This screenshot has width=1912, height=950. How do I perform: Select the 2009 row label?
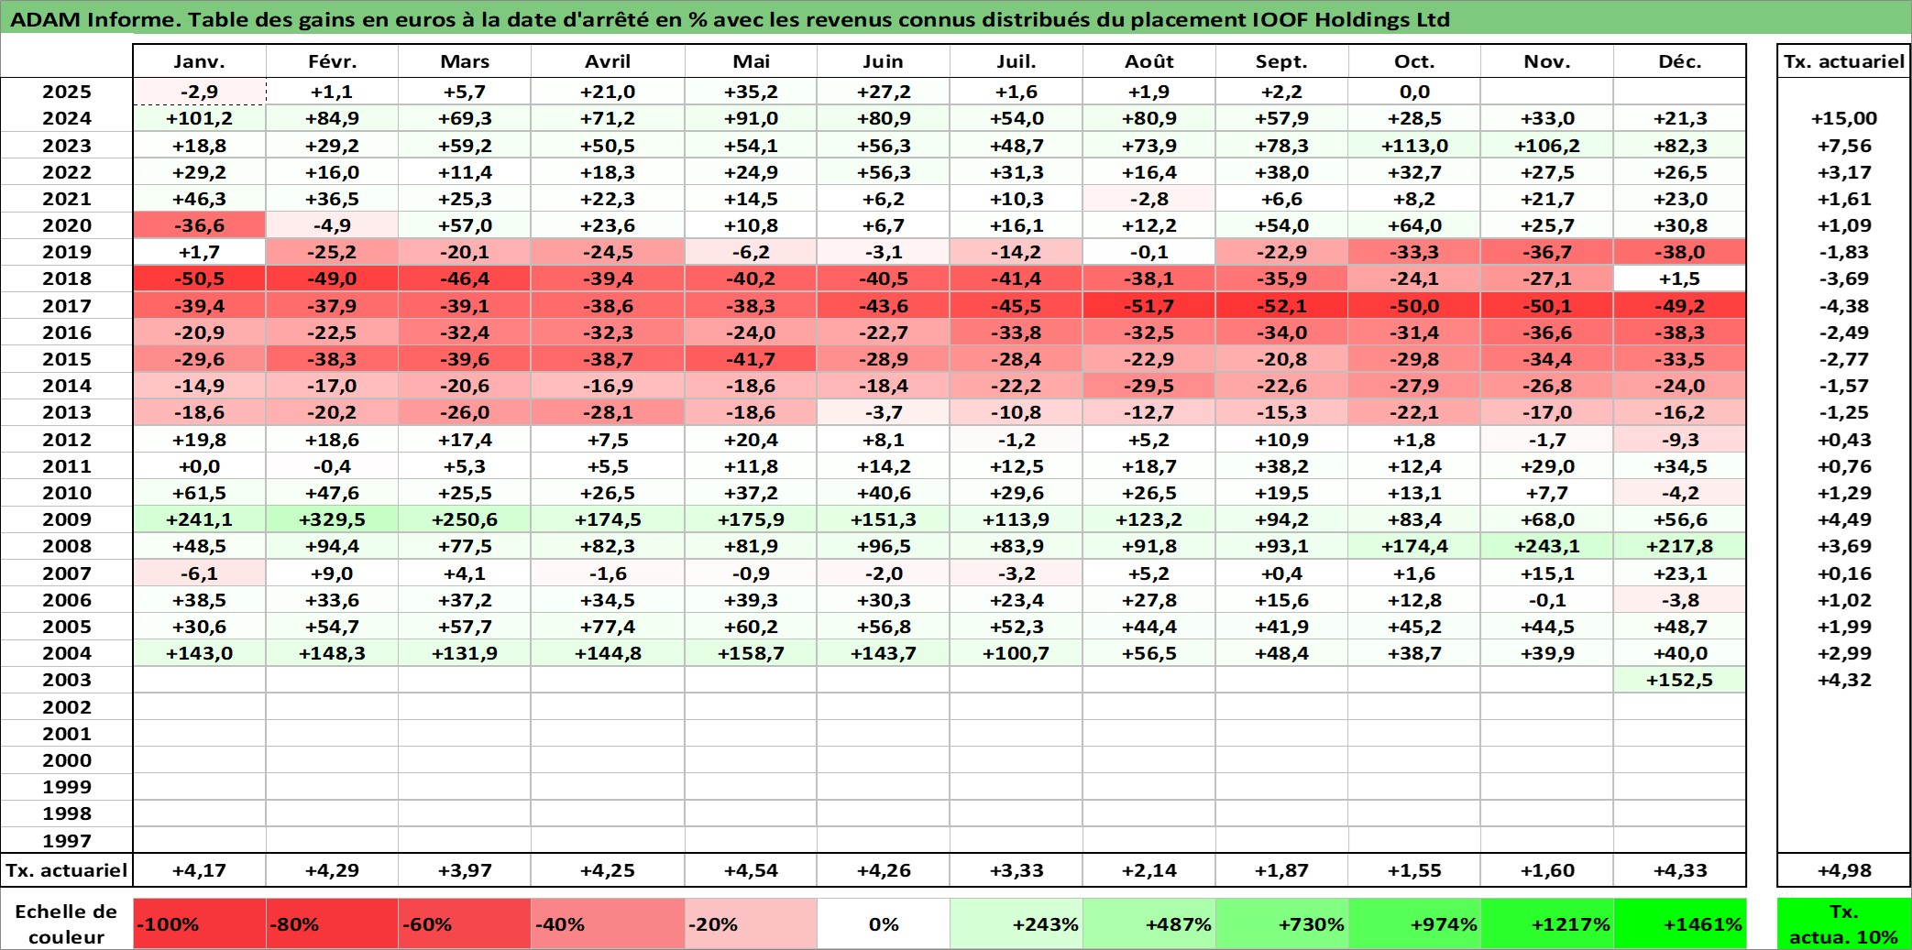(67, 519)
